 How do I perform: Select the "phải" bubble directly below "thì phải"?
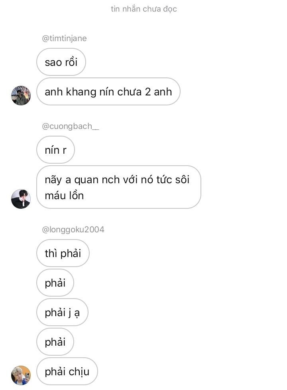pos(55,283)
